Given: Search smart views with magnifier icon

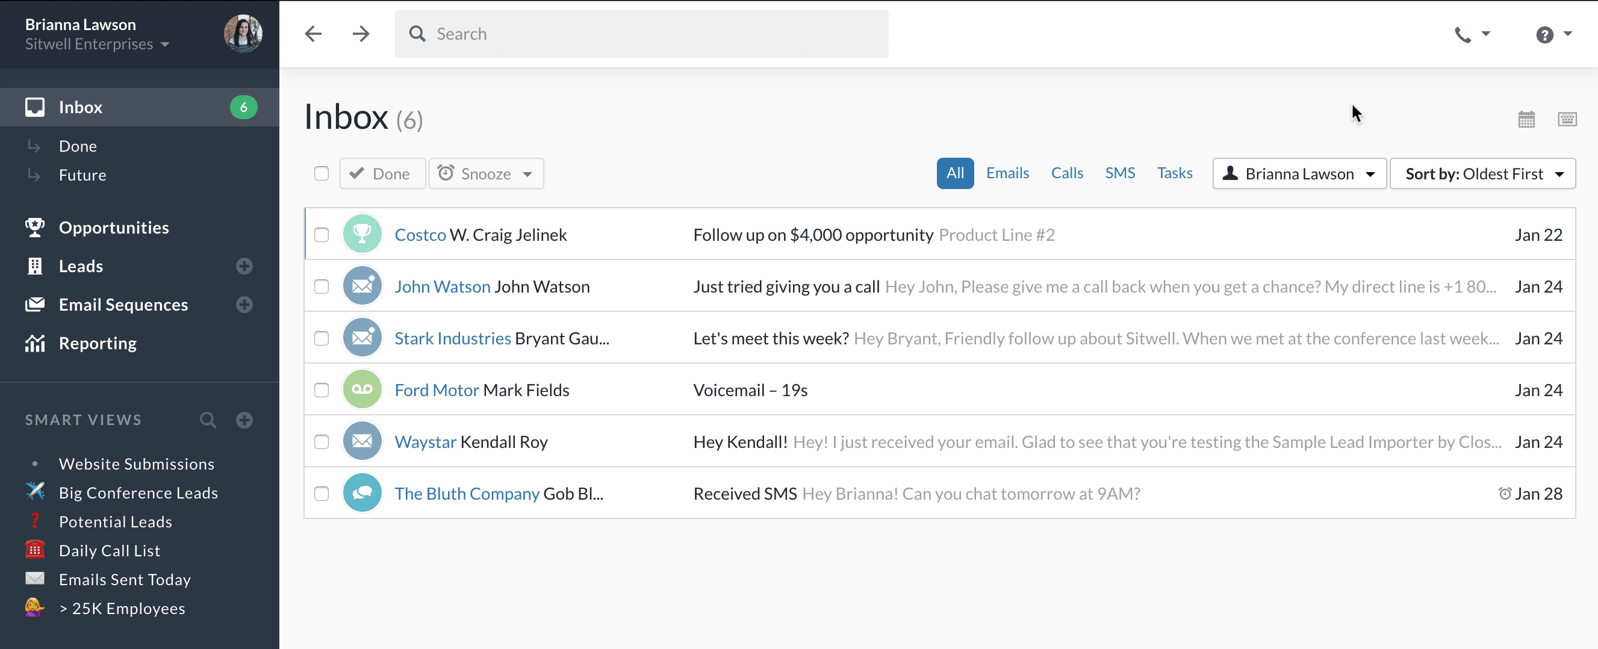Looking at the screenshot, I should [208, 420].
